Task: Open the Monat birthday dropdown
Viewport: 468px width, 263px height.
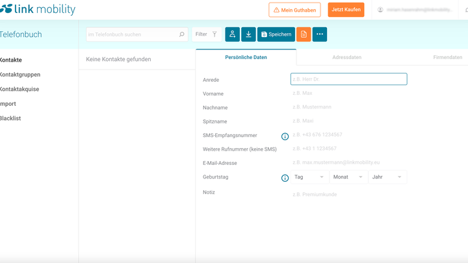Action: 348,177
